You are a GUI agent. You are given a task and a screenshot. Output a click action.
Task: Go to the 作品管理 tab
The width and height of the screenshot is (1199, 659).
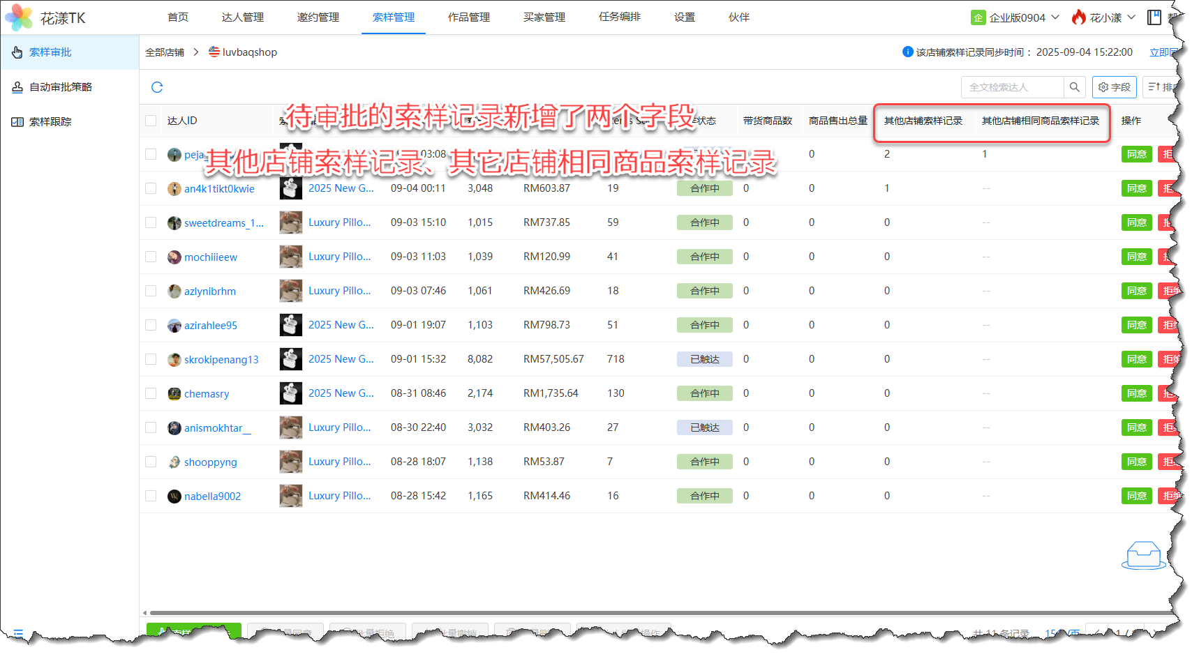(x=469, y=17)
